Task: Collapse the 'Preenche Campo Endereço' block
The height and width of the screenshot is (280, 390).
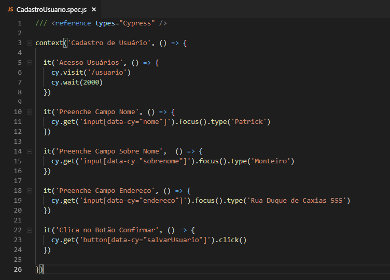Action: click(x=29, y=191)
